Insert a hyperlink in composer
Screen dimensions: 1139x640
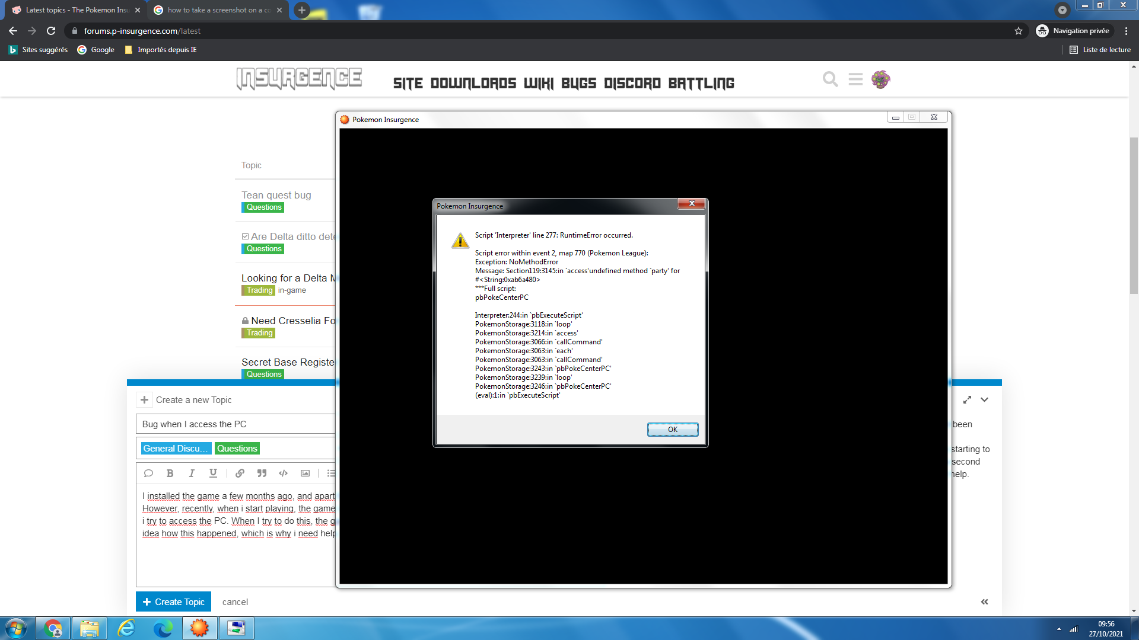(x=240, y=473)
